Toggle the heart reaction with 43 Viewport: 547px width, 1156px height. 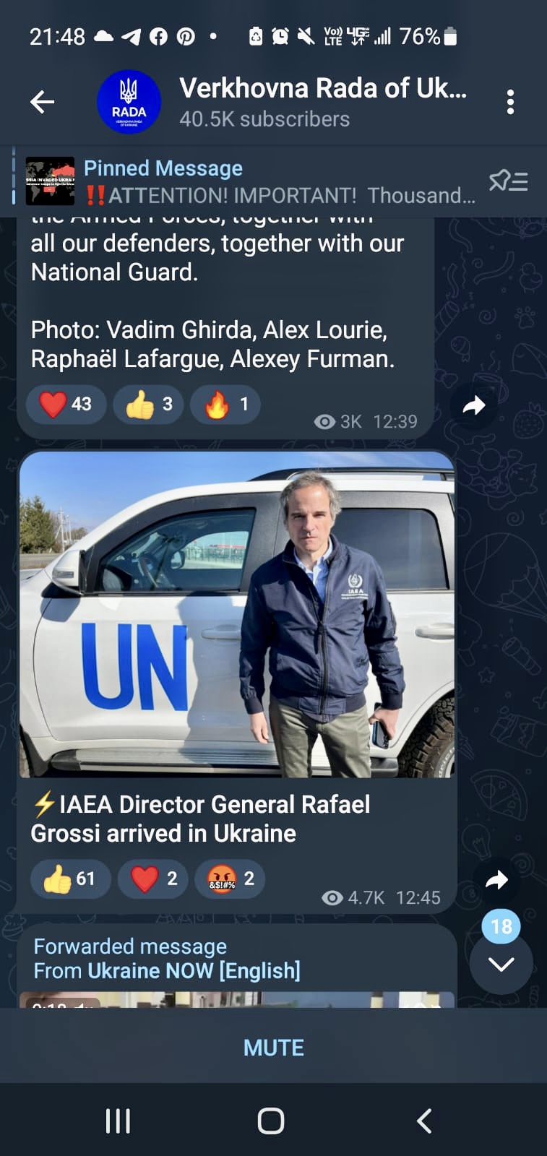(x=66, y=404)
